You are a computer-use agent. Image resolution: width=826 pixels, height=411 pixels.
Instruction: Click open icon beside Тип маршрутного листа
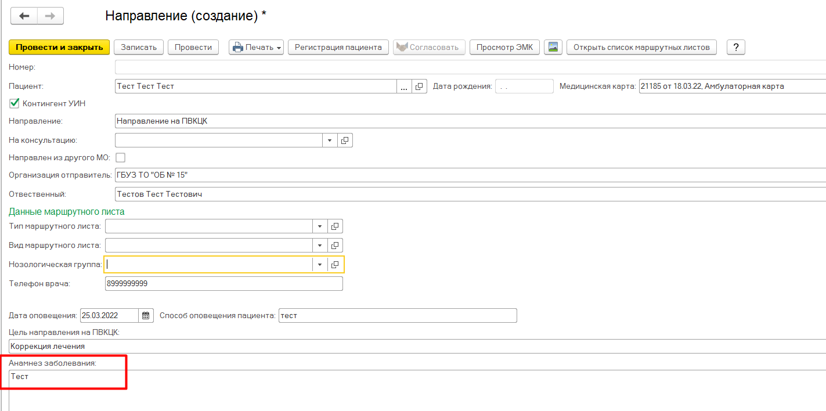(x=335, y=226)
